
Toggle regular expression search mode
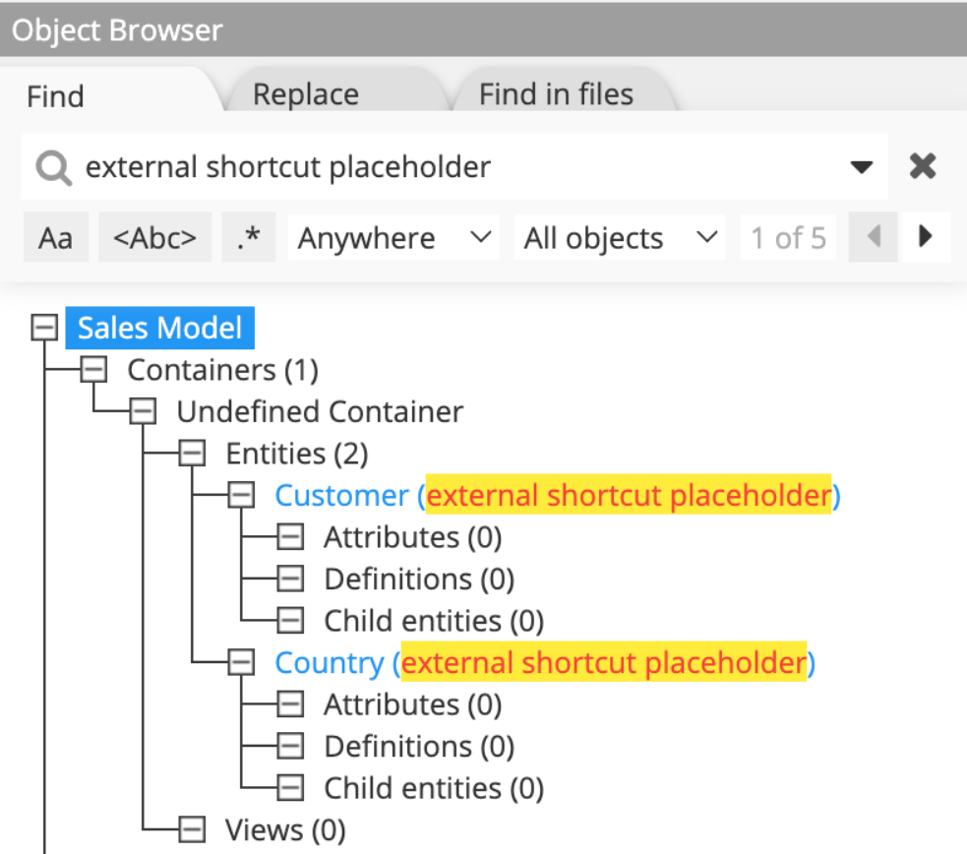click(x=248, y=236)
